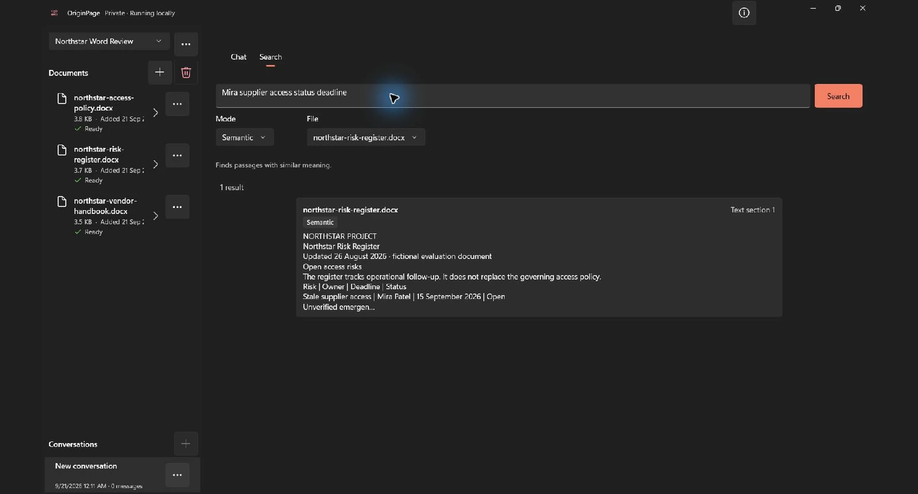Open the File filter dropdown
The image size is (918, 494).
(365, 138)
